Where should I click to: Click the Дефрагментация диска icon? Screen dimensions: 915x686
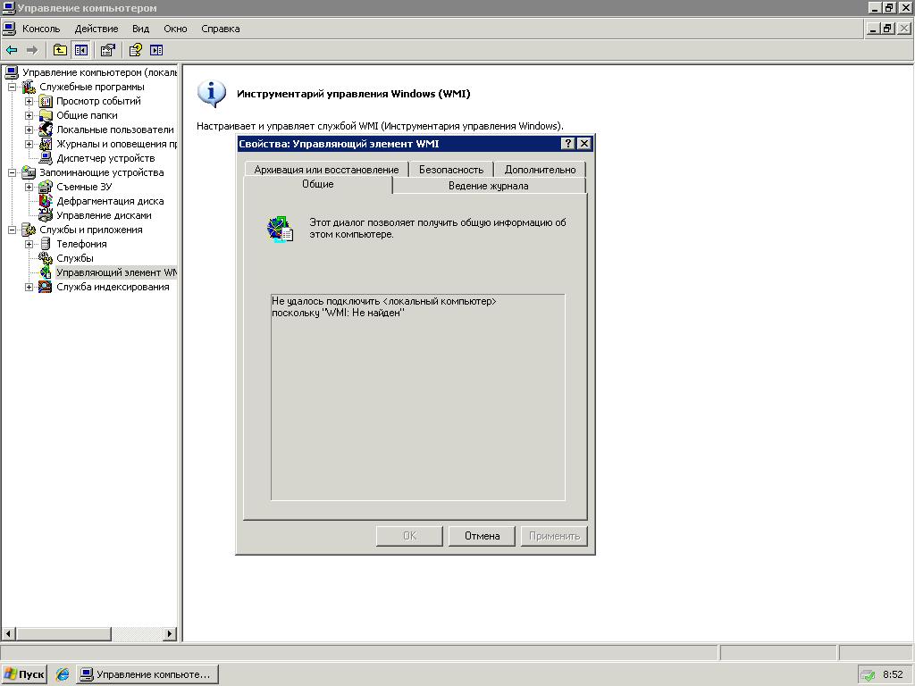pos(46,201)
